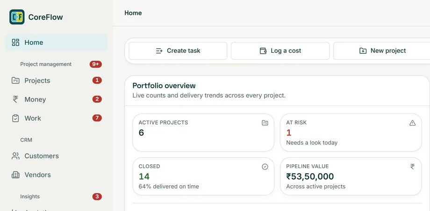
Task: Open the At Risk card
Action: point(351,133)
